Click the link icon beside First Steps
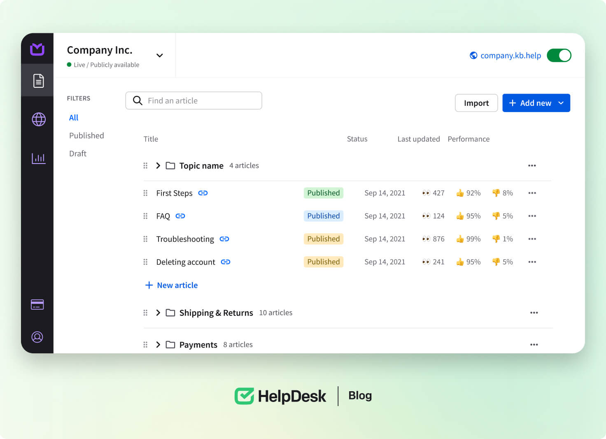This screenshot has height=439, width=606. tap(203, 193)
